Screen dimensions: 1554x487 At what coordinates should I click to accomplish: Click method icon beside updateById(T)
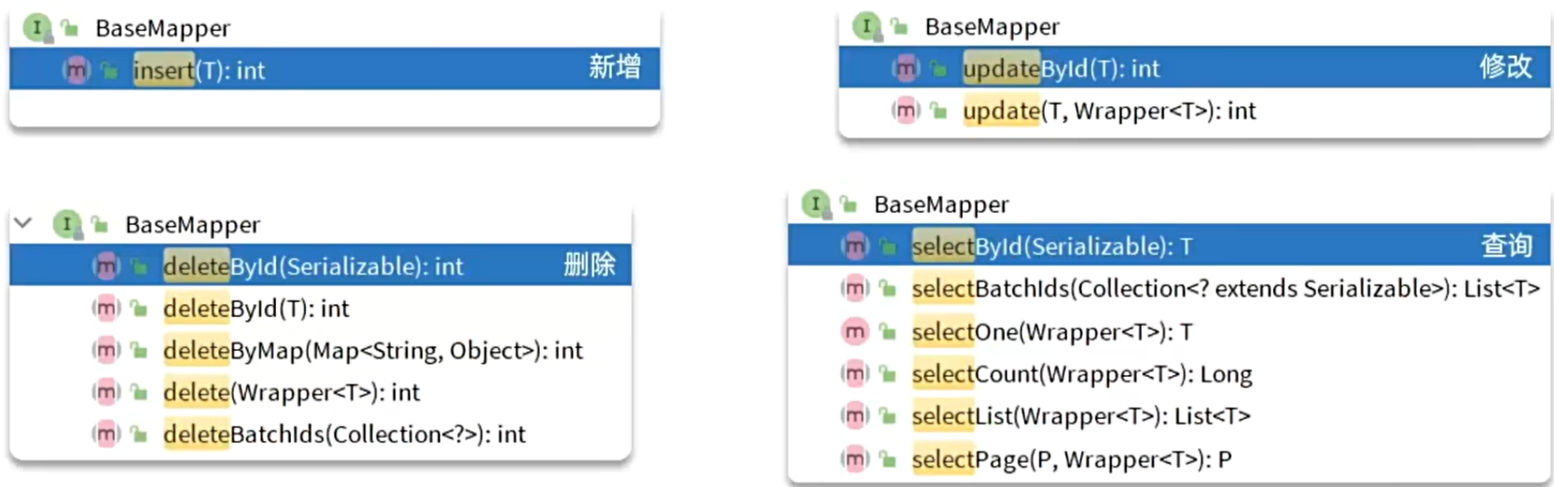pos(906,68)
